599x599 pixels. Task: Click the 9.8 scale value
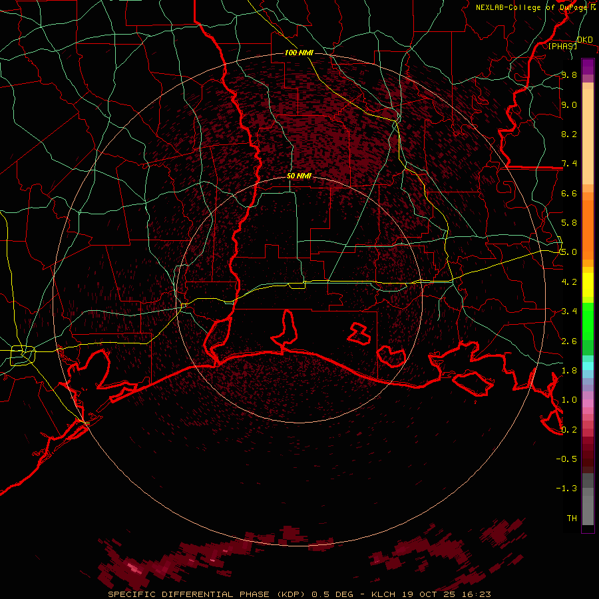[569, 75]
